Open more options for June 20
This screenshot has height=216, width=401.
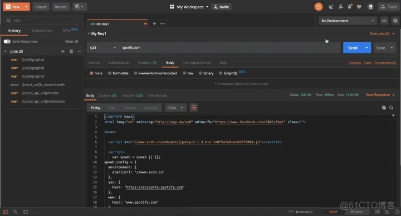[x=80, y=51]
